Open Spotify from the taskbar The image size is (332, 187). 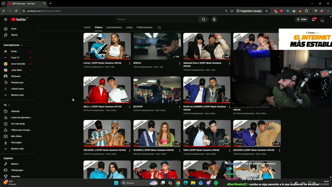[216, 183]
